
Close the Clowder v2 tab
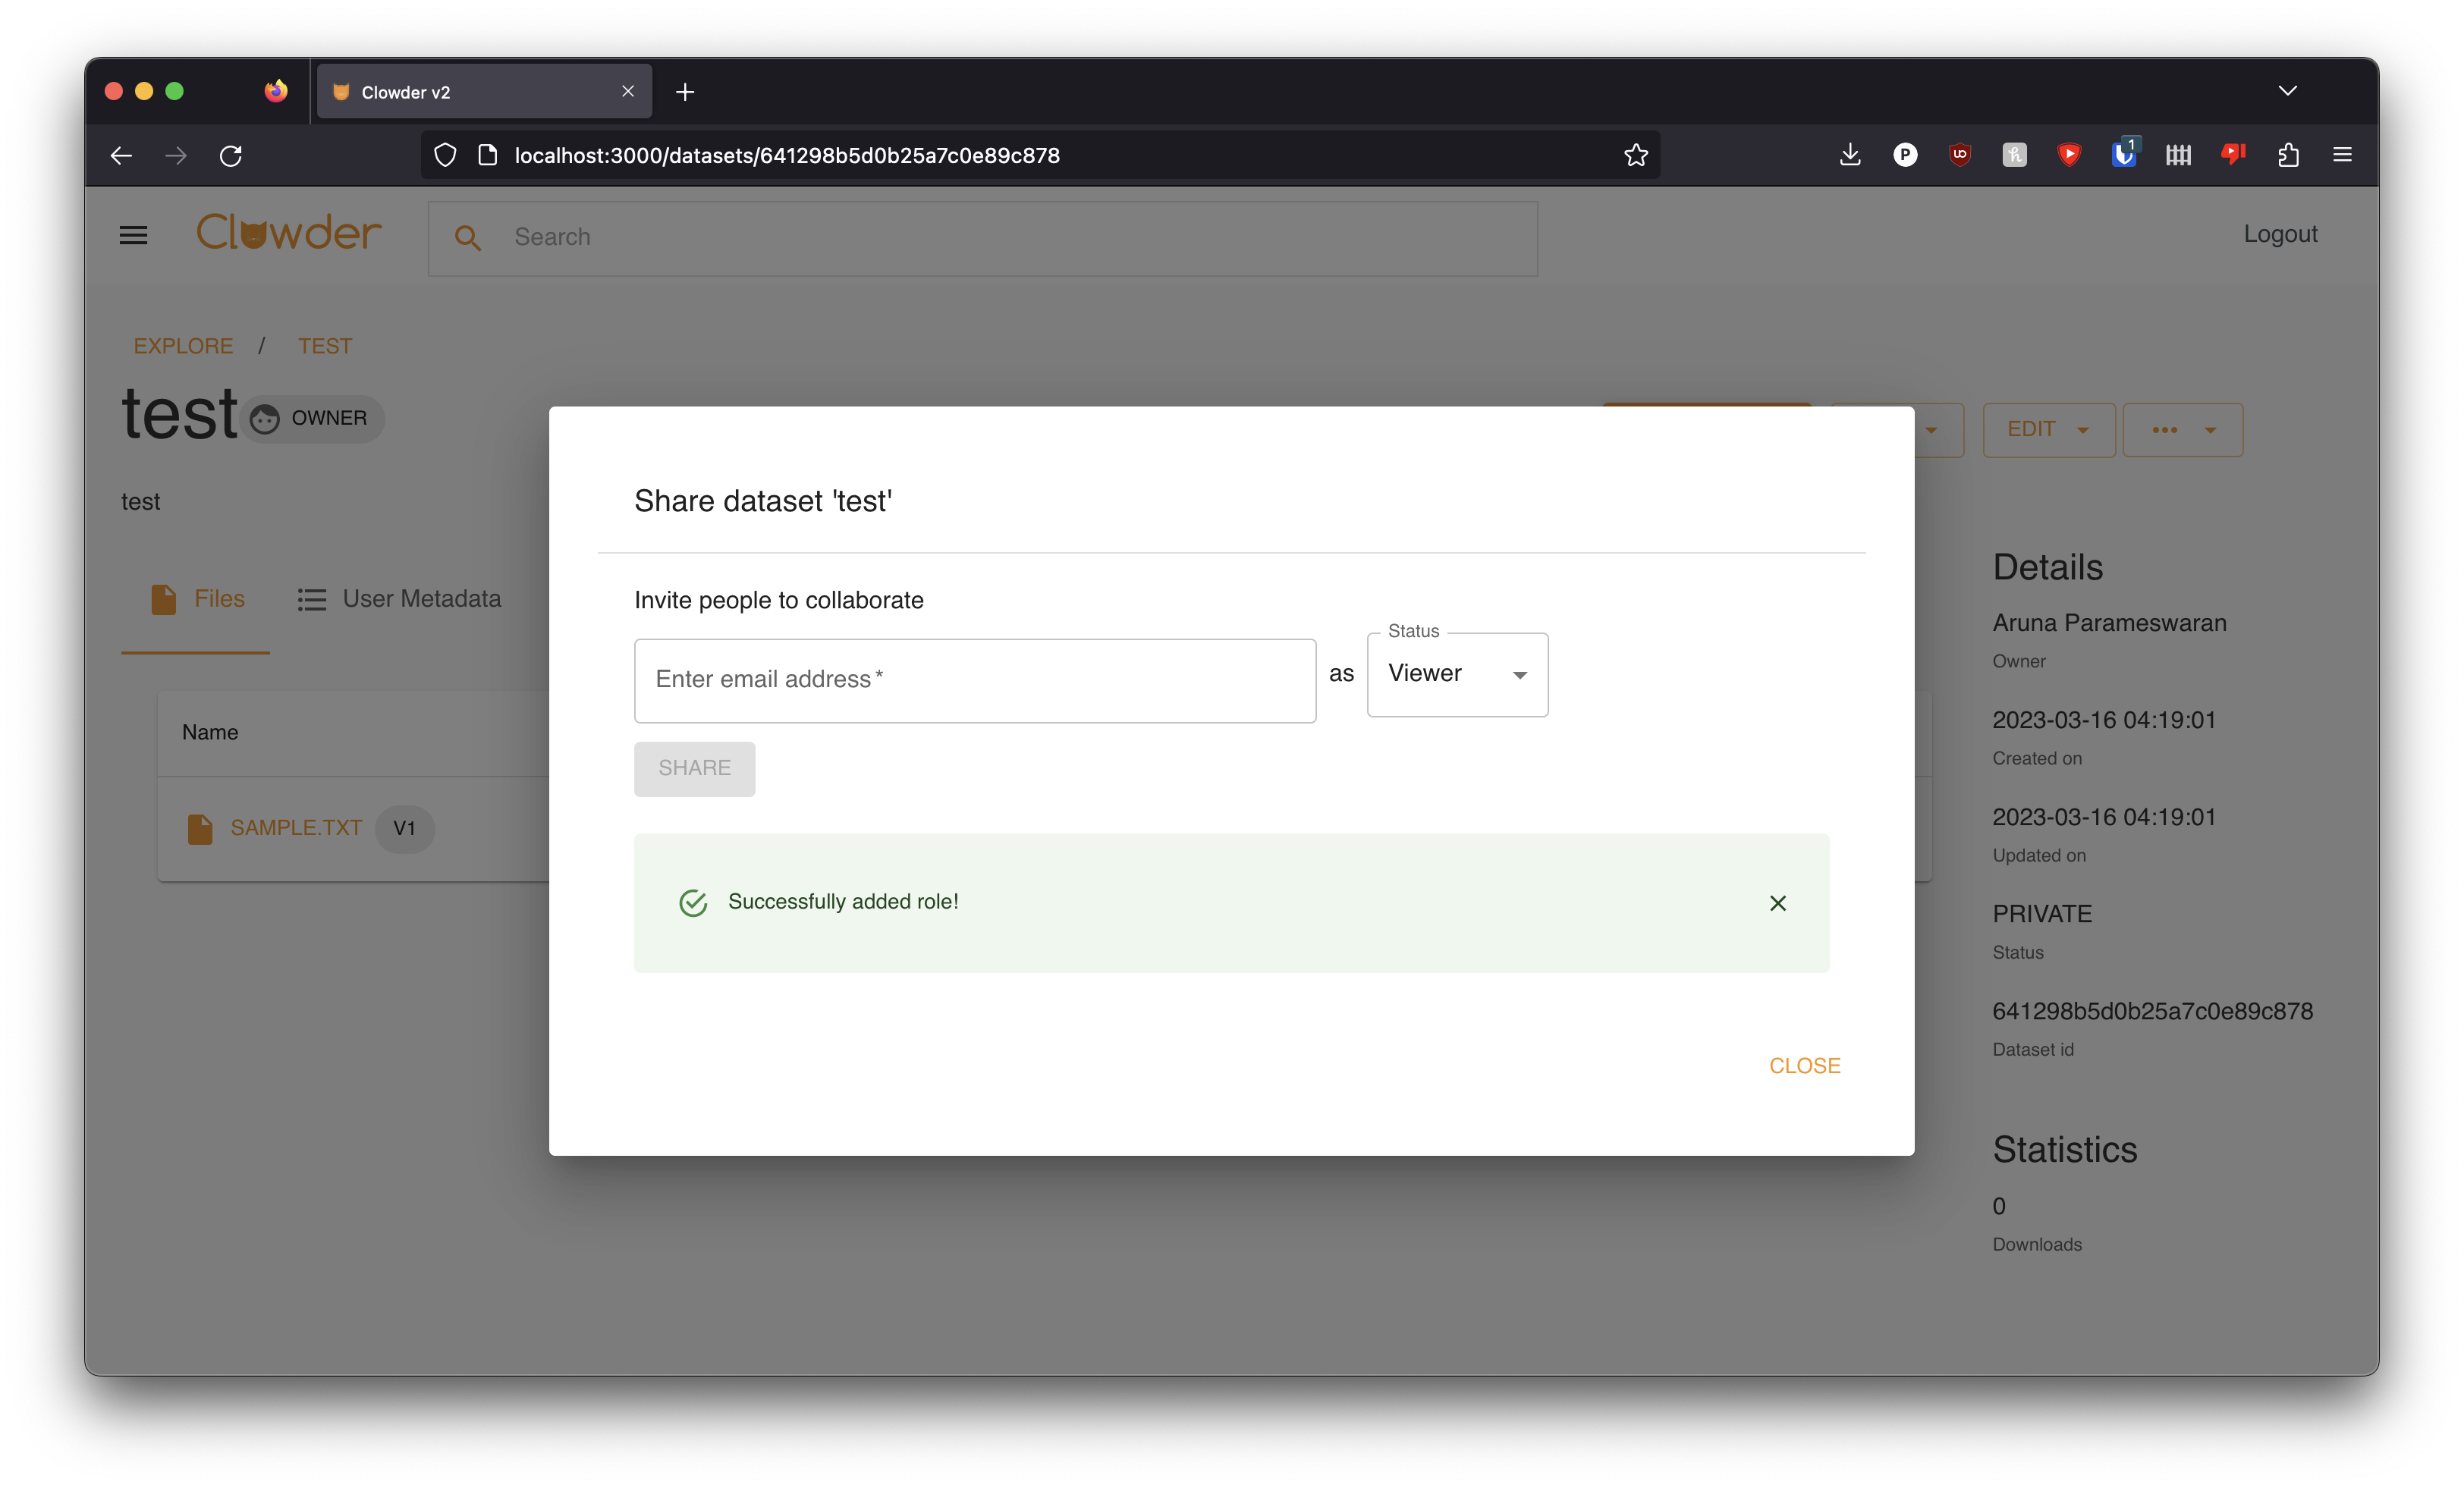tap(628, 91)
